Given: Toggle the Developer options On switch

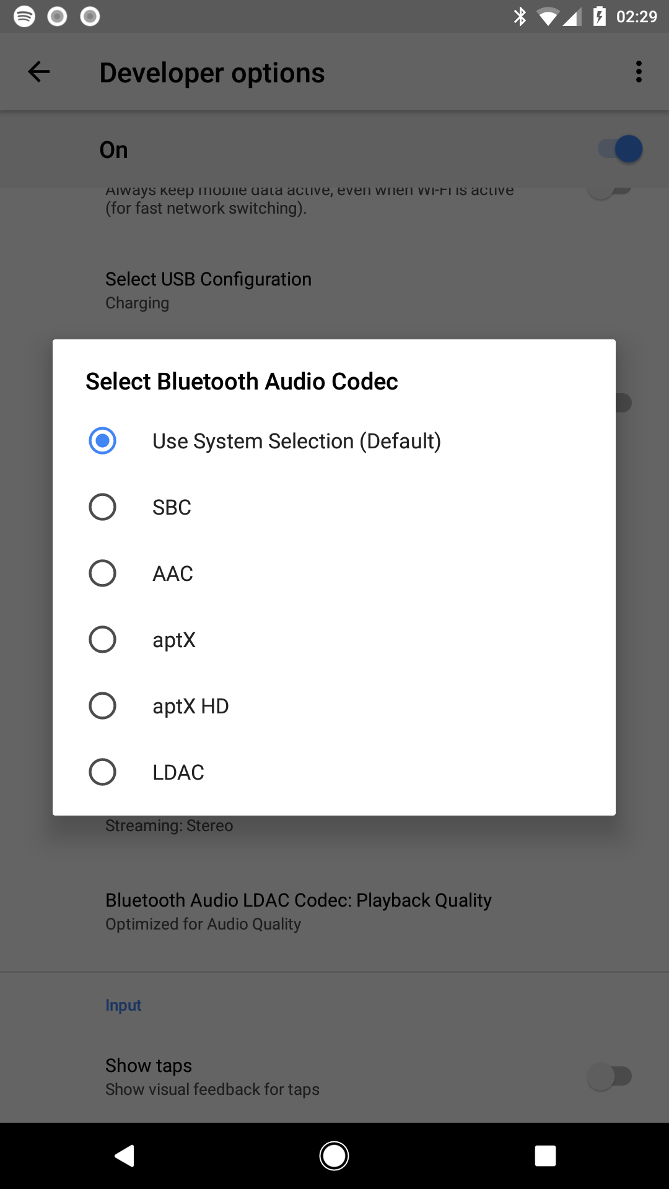Looking at the screenshot, I should [x=621, y=149].
